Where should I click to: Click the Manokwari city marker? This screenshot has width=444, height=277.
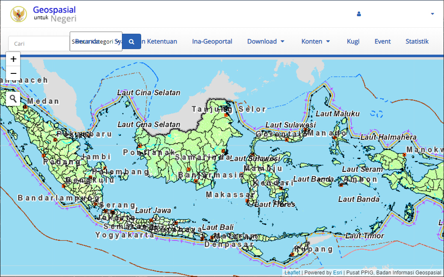pyautogui.click(x=404, y=155)
